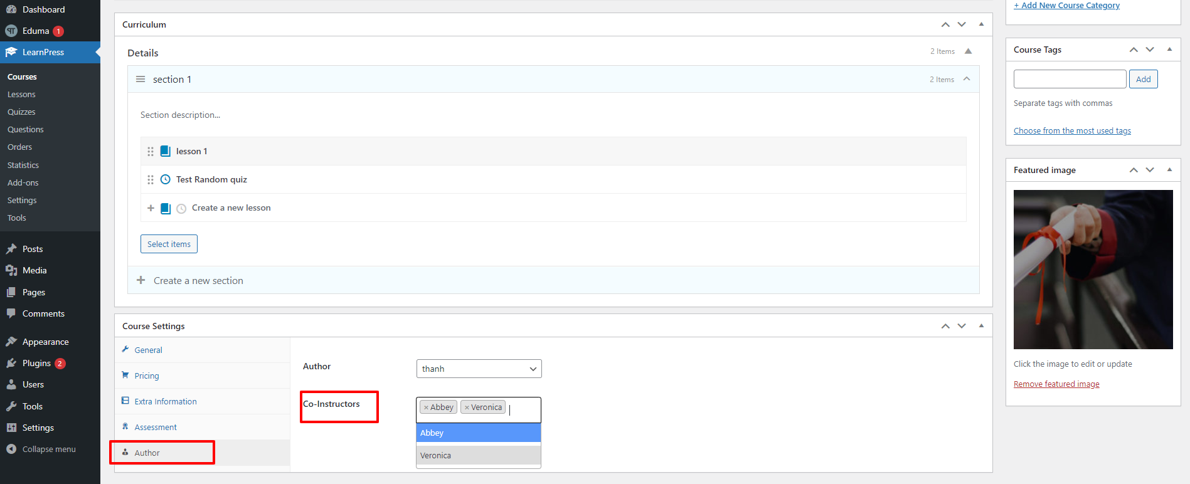Click the Plugins plug icon
The width and height of the screenshot is (1190, 484).
coord(11,363)
